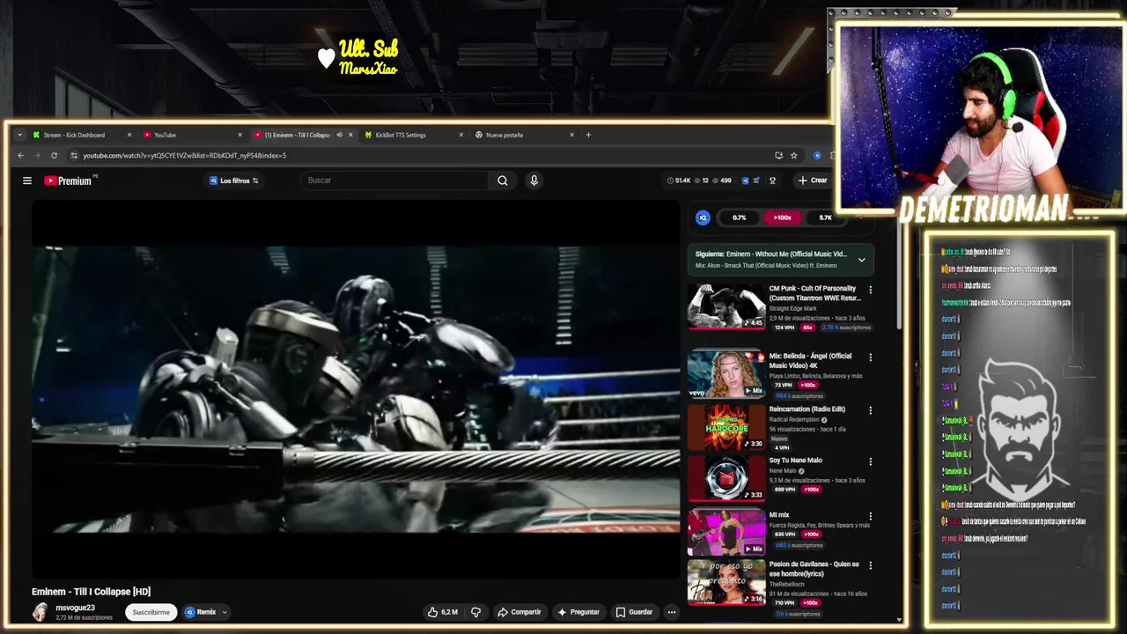Click the Suscribirme button
The image size is (1127, 634).
point(151,612)
